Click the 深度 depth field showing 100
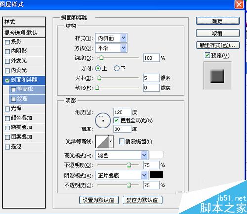The width and height of the screenshot is (247, 214). tap(151, 58)
